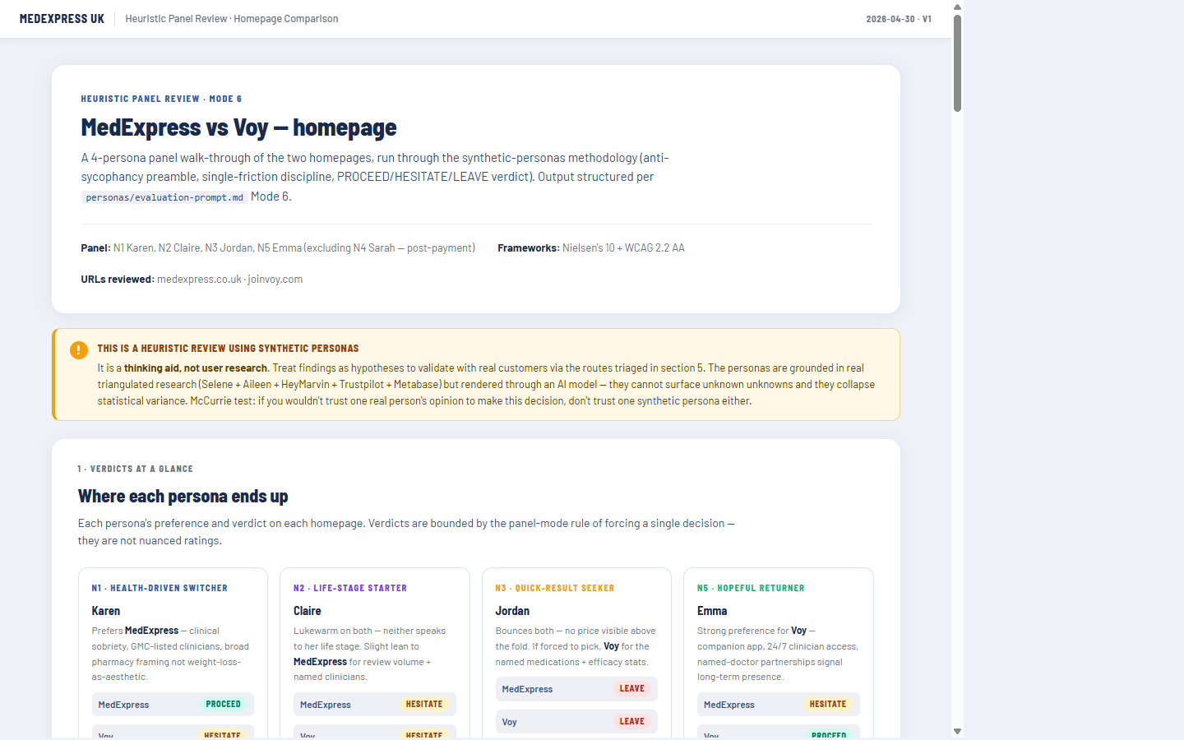Click the 'Where each persona ends up' heading
Image resolution: width=1184 pixels, height=740 pixels.
point(183,497)
